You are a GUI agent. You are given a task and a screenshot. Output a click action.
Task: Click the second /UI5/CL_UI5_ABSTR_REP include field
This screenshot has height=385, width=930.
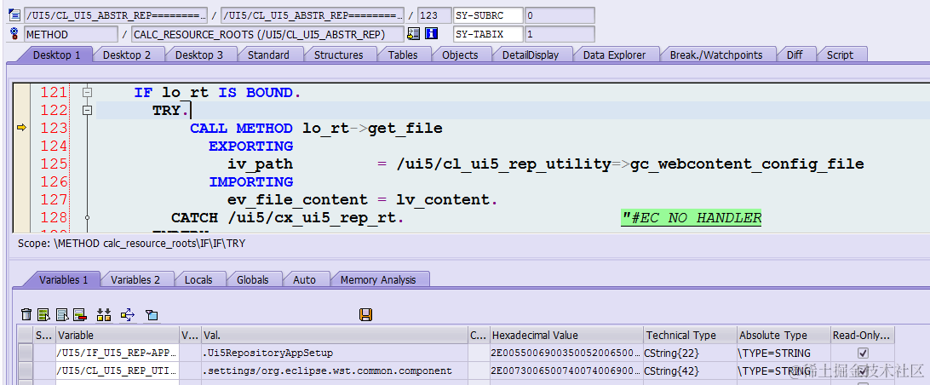(x=312, y=15)
